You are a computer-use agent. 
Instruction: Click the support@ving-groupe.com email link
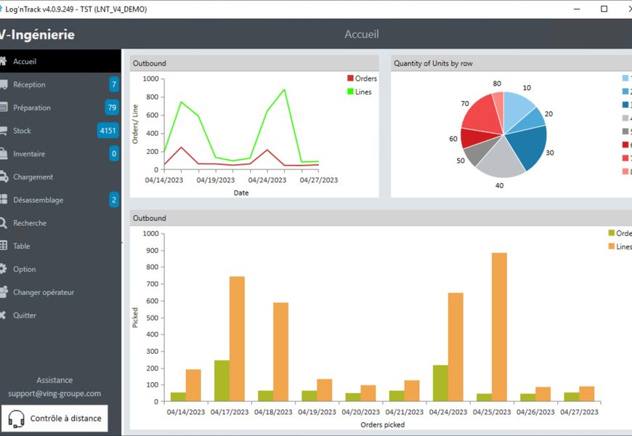coord(54,394)
